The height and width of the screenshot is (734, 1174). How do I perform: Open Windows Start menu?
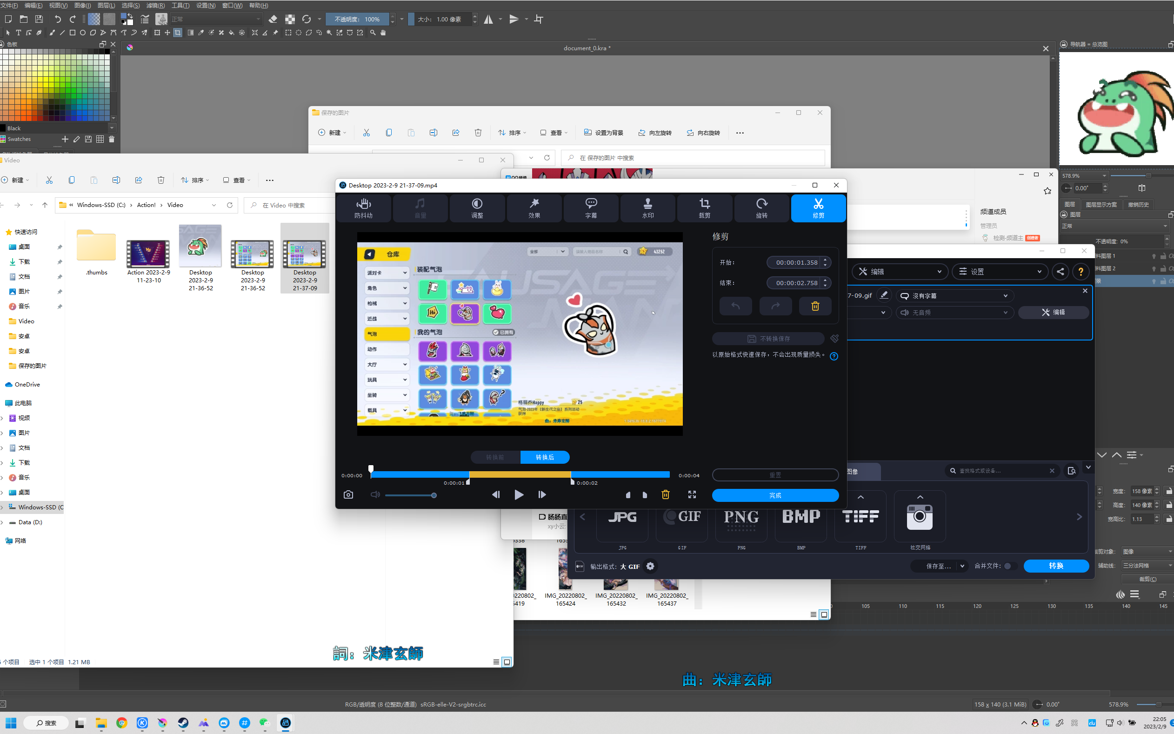click(x=11, y=723)
